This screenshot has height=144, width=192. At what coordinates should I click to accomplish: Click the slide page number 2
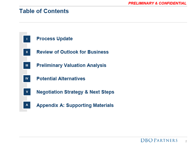pyautogui.click(x=186, y=141)
